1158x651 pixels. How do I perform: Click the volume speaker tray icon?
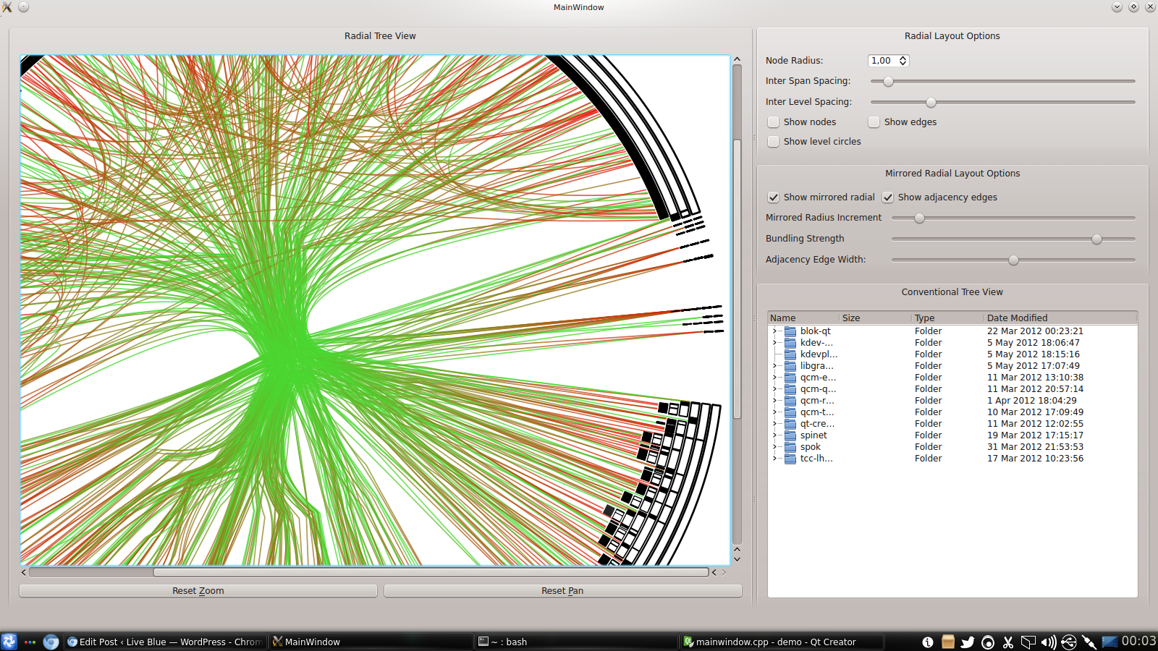point(1048,642)
